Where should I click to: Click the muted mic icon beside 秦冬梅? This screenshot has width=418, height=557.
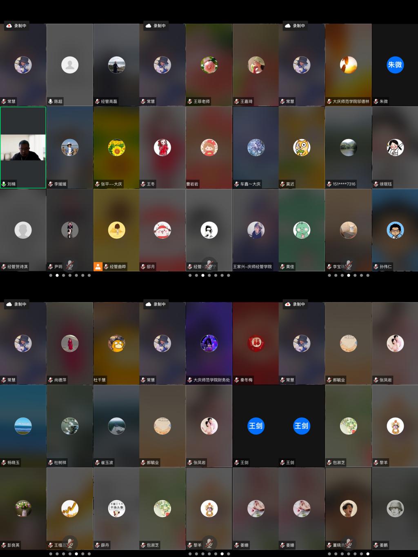237,380
